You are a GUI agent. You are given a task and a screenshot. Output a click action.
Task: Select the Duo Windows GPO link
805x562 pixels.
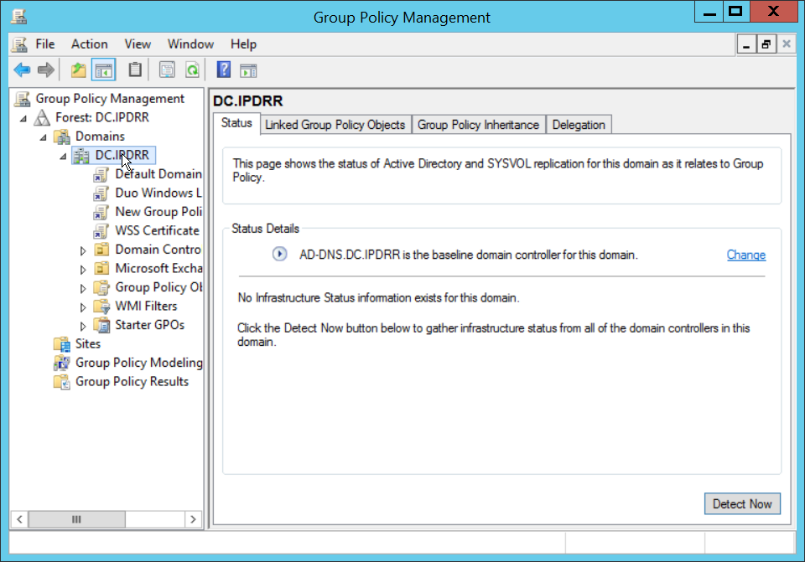pos(158,193)
